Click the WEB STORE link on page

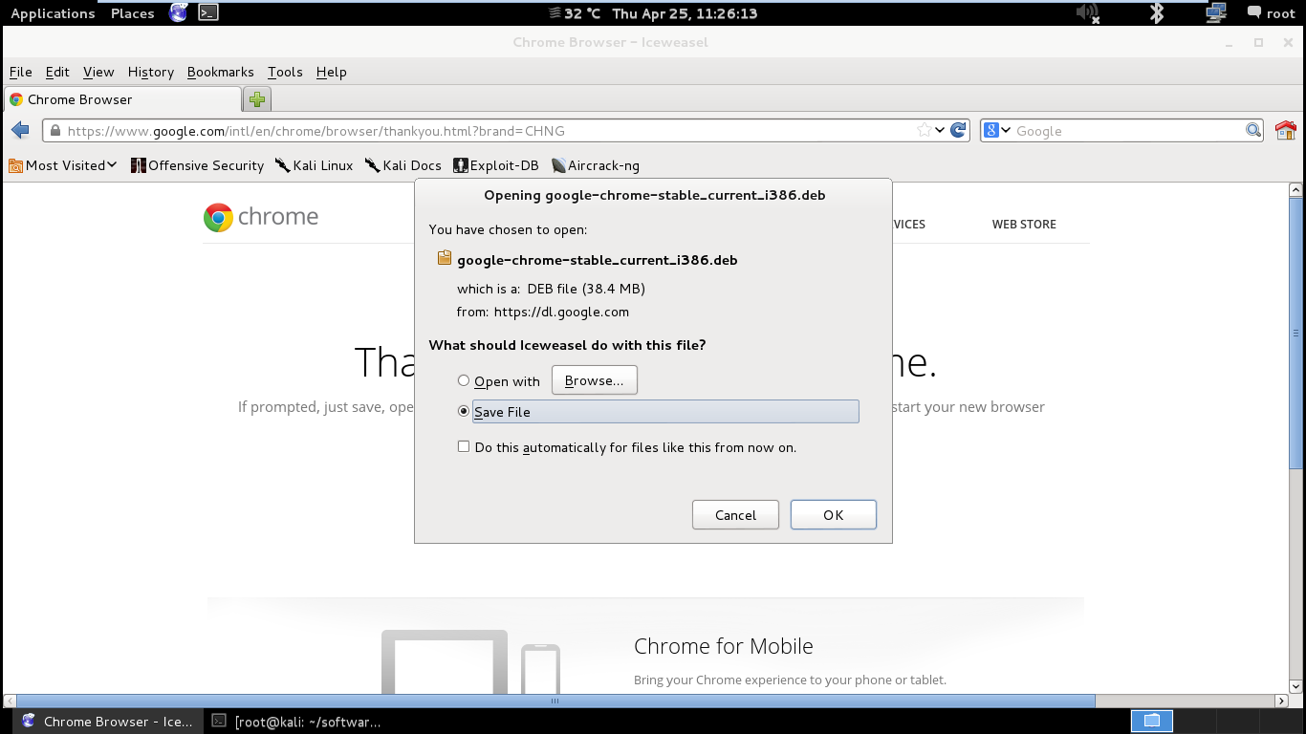(1024, 224)
